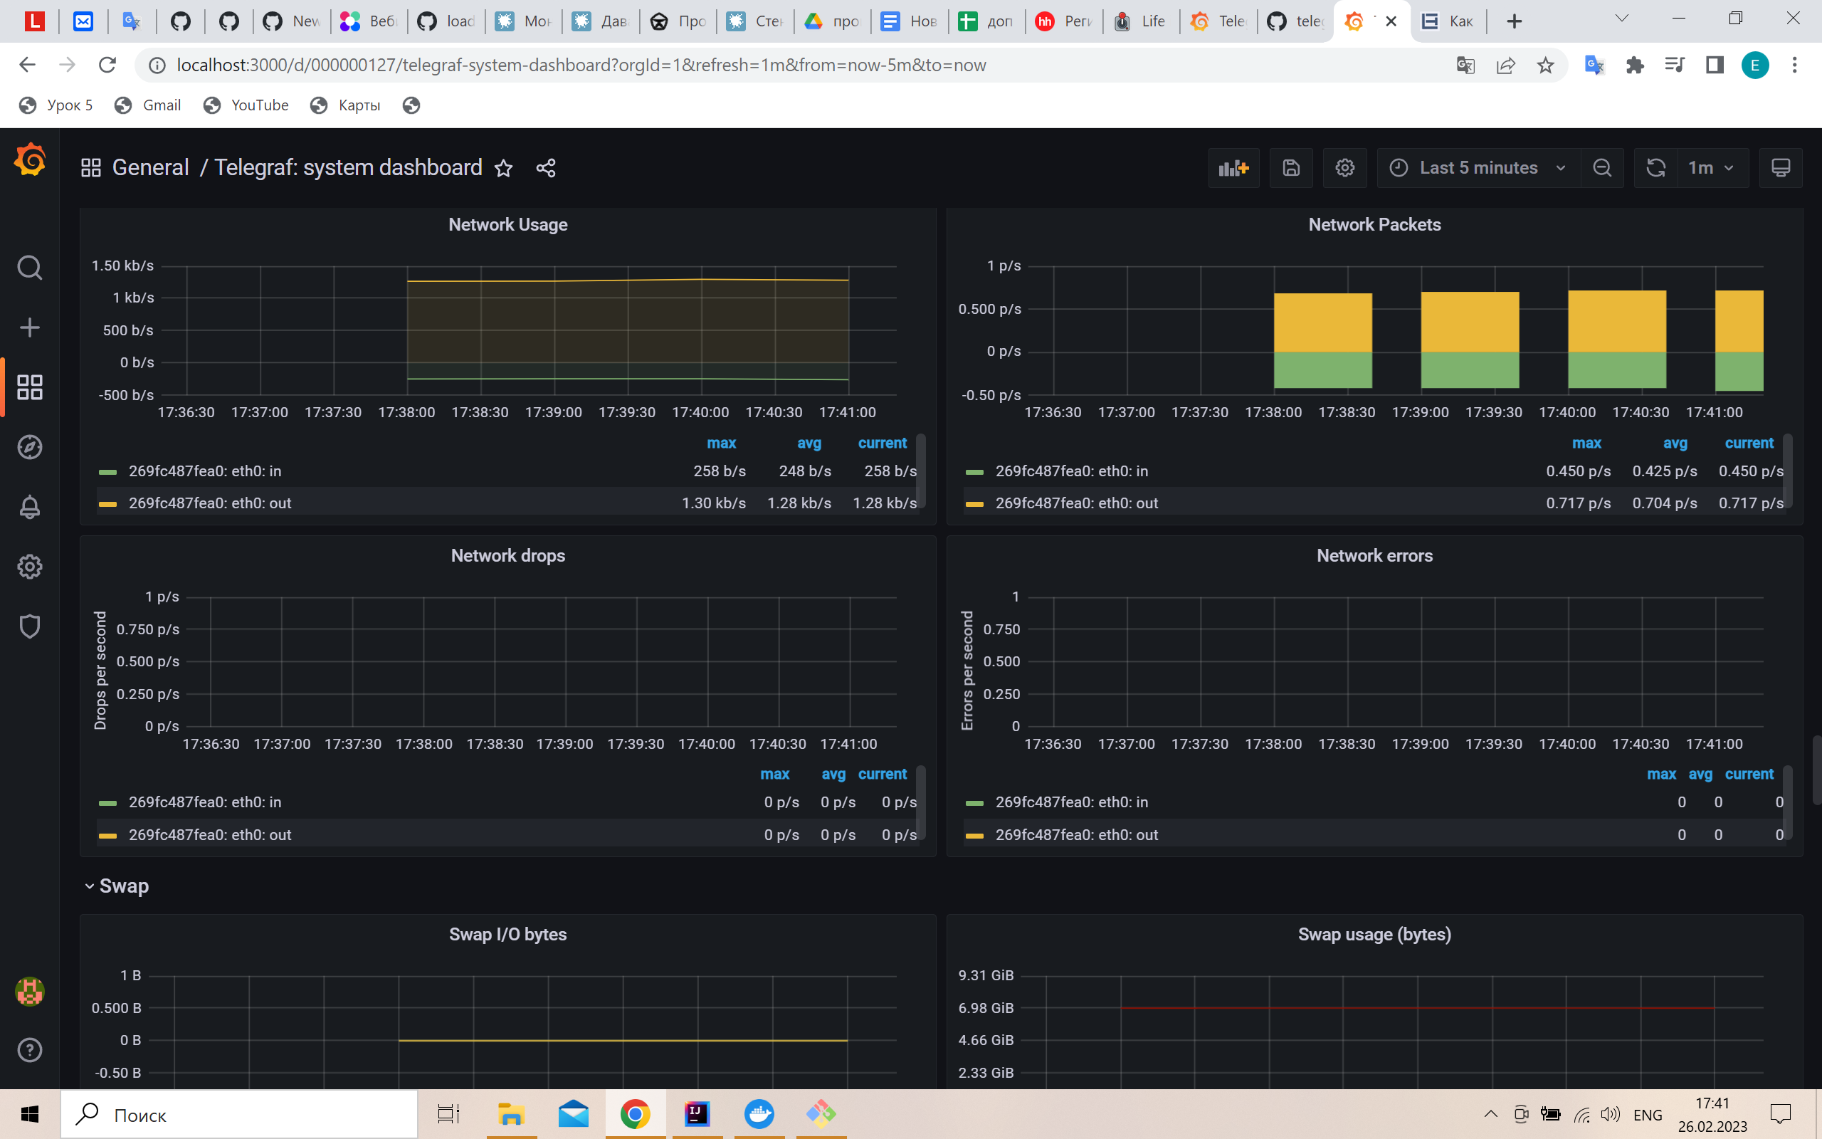Open the Docker icon in taskbar

click(x=759, y=1113)
